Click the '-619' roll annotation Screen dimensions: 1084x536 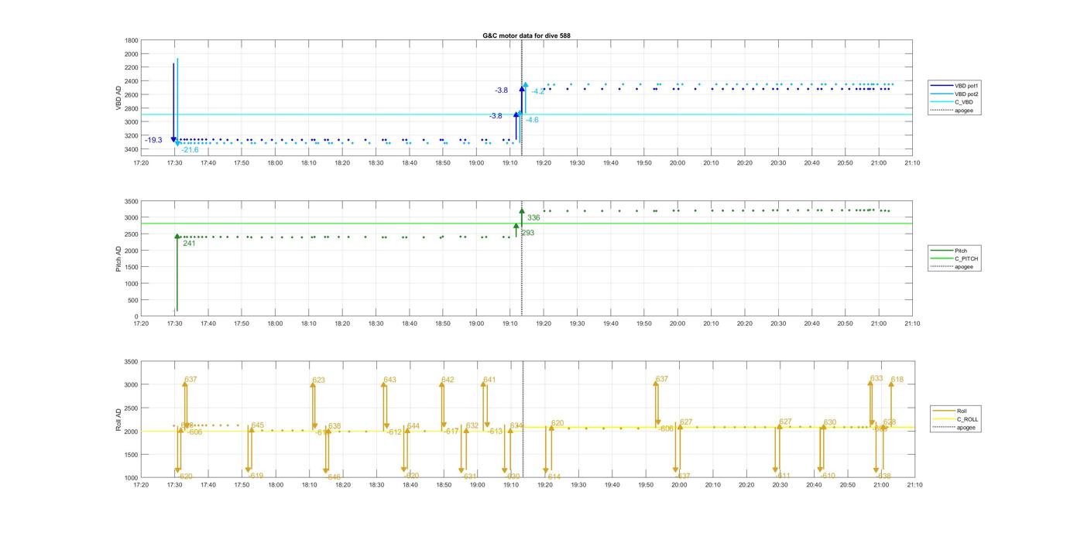(256, 476)
